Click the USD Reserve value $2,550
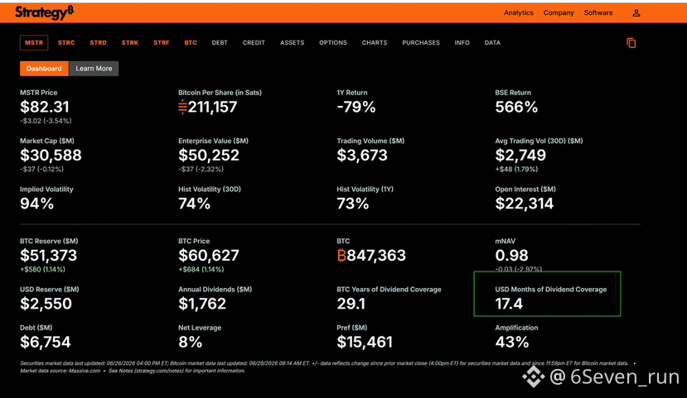Viewport: 687px width, 398px height. 46,304
